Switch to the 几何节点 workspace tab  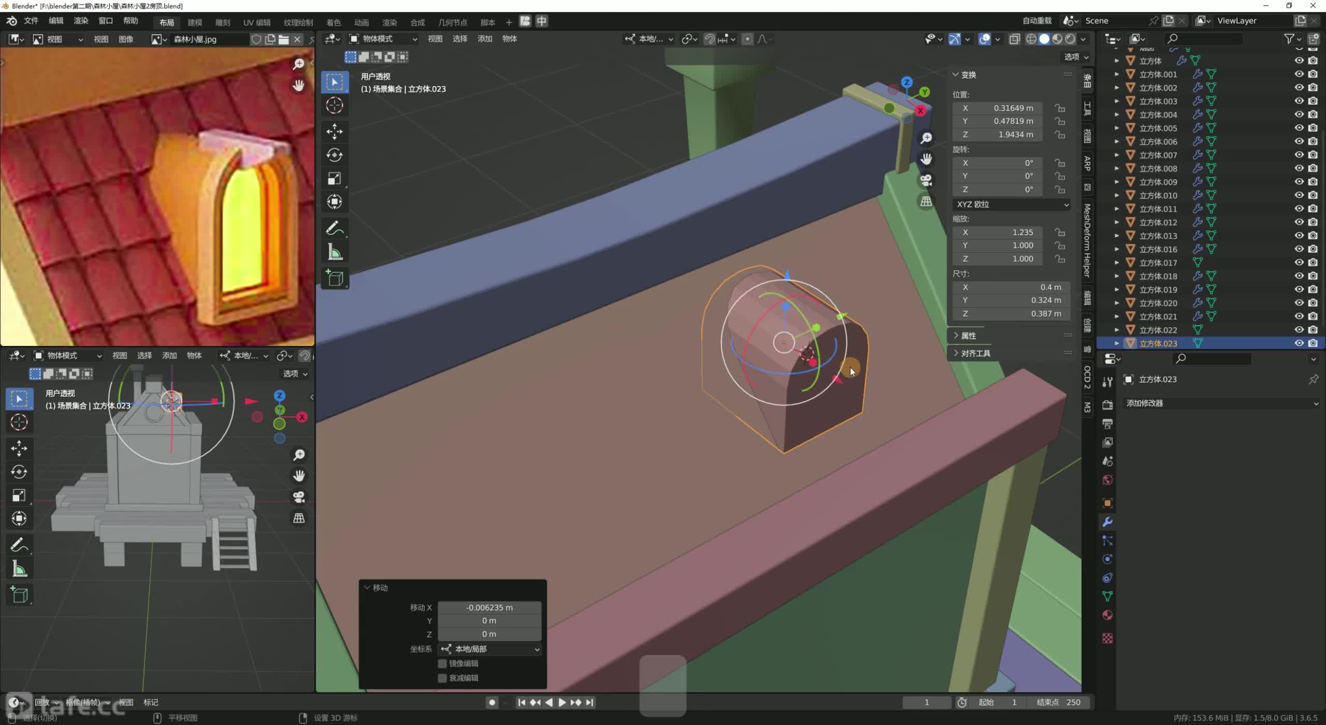pyautogui.click(x=452, y=22)
